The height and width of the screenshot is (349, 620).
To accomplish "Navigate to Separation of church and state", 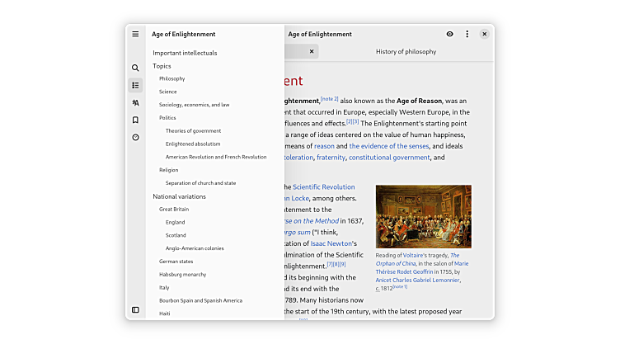I will click(200, 182).
